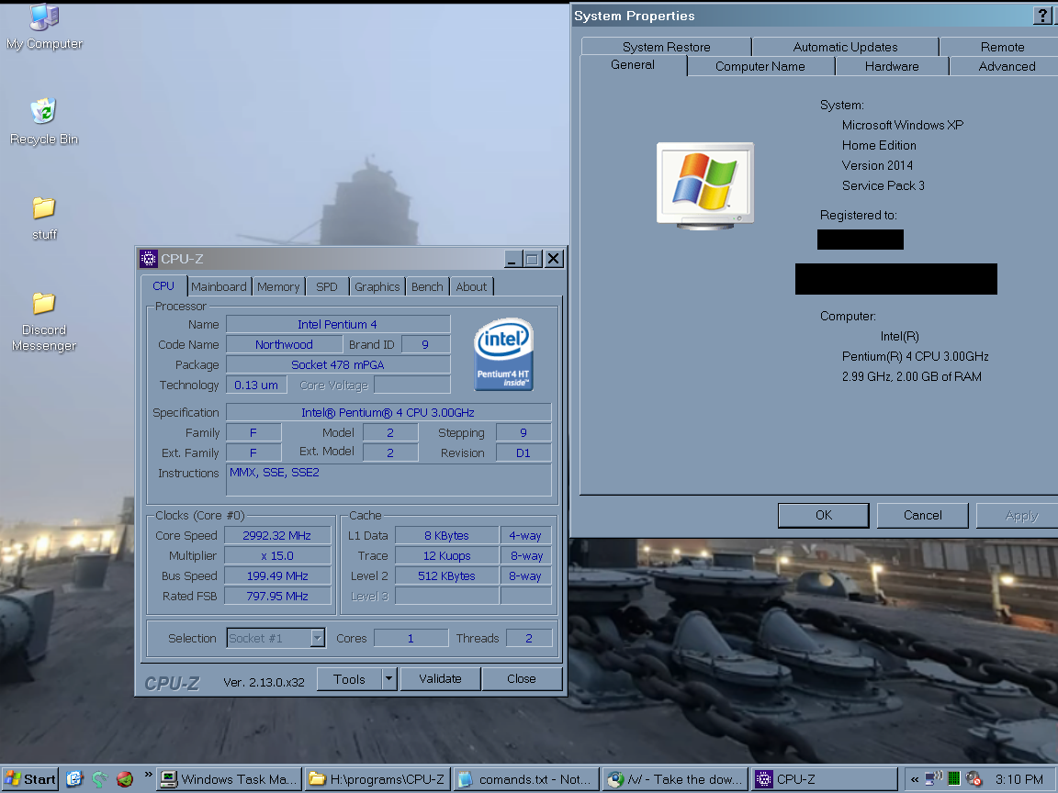Expand hidden system tray icons arrow
Screen dimensions: 1058x793
click(915, 779)
